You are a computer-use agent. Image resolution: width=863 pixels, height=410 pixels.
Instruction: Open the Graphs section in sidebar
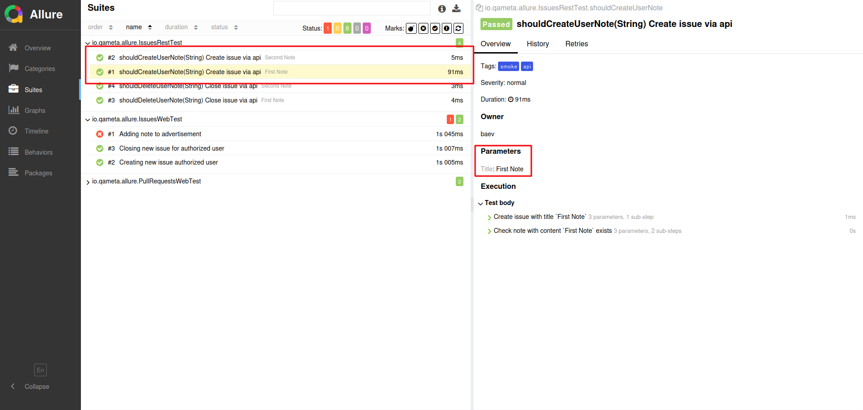tap(35, 110)
